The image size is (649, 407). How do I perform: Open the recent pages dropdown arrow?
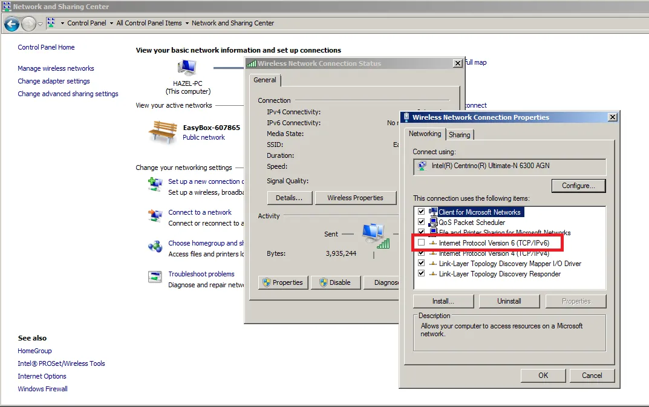[x=40, y=24]
